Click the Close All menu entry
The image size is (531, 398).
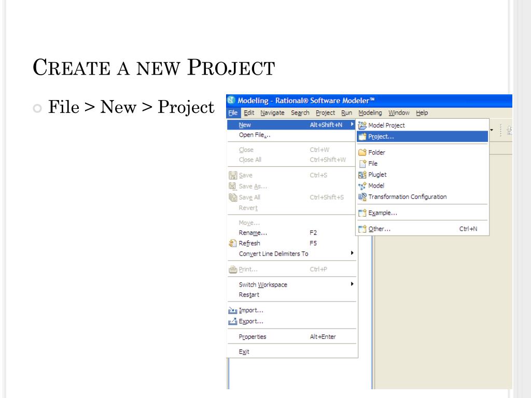click(x=291, y=160)
